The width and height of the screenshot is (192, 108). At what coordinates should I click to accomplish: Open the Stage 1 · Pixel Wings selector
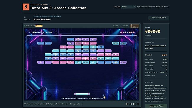click(x=159, y=18)
